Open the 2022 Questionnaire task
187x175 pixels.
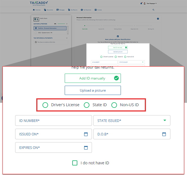(50, 33)
